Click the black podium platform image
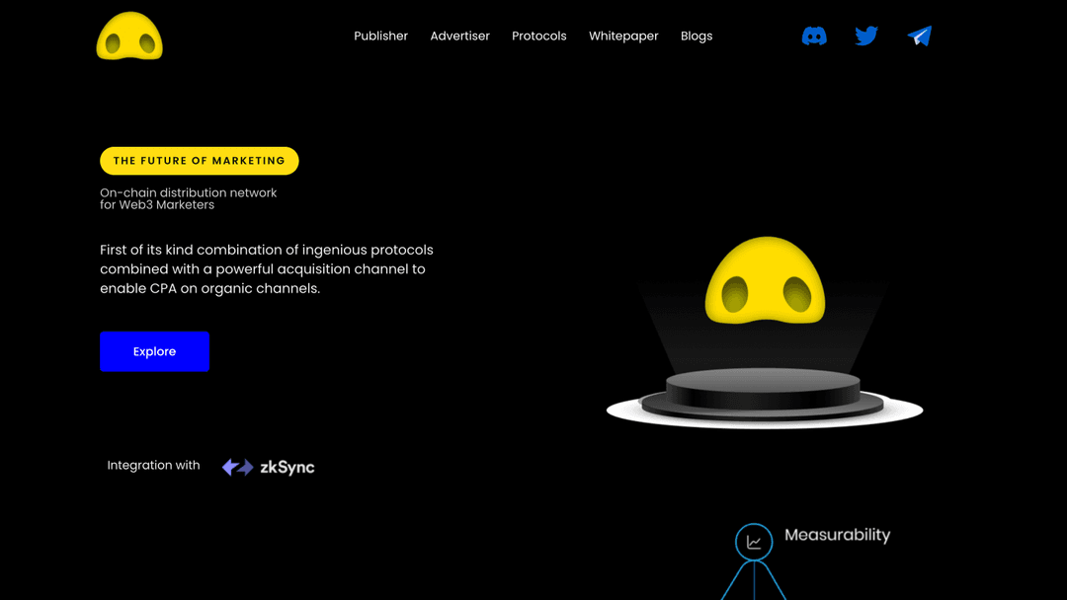The image size is (1067, 600). point(764,395)
